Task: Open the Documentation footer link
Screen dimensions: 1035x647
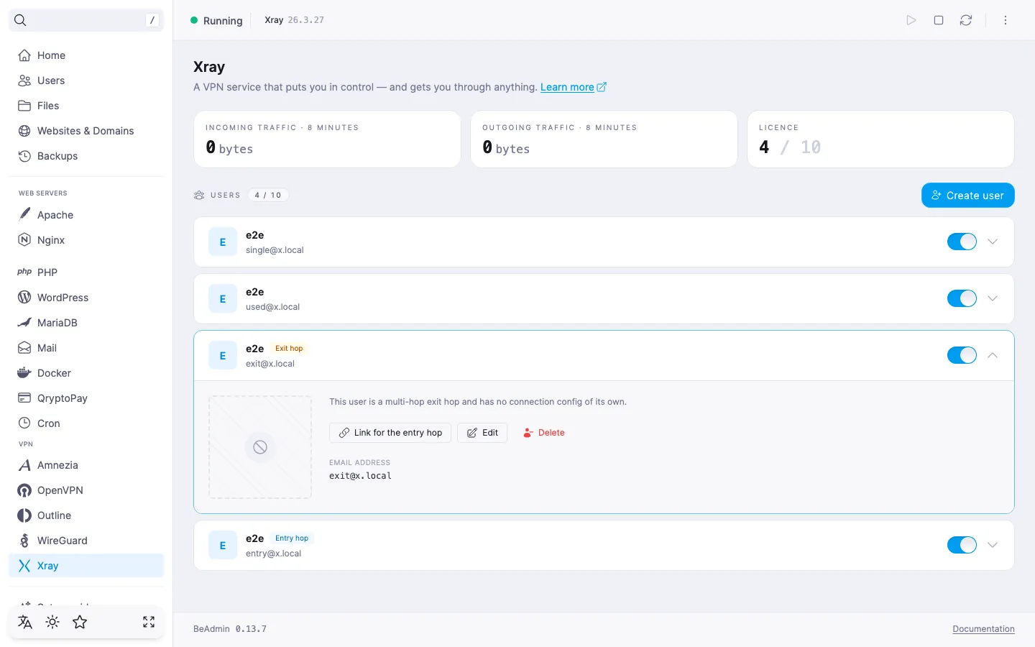Action: click(983, 629)
